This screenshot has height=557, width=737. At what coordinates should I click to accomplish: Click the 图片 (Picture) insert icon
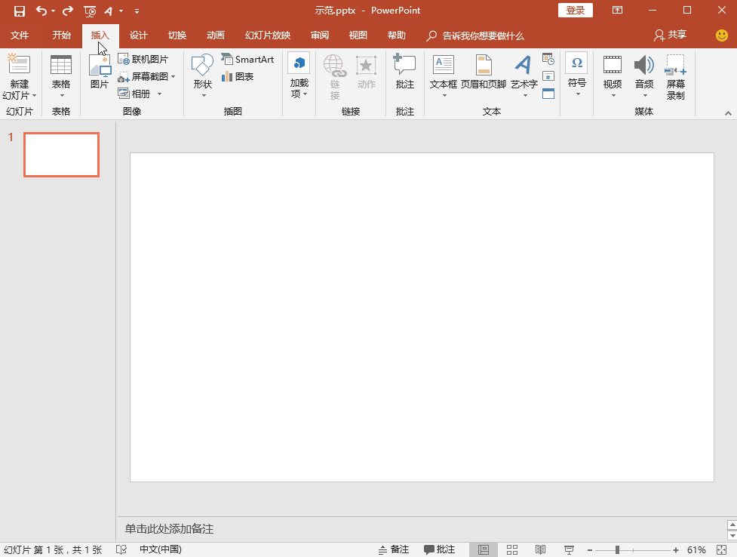pyautogui.click(x=100, y=72)
